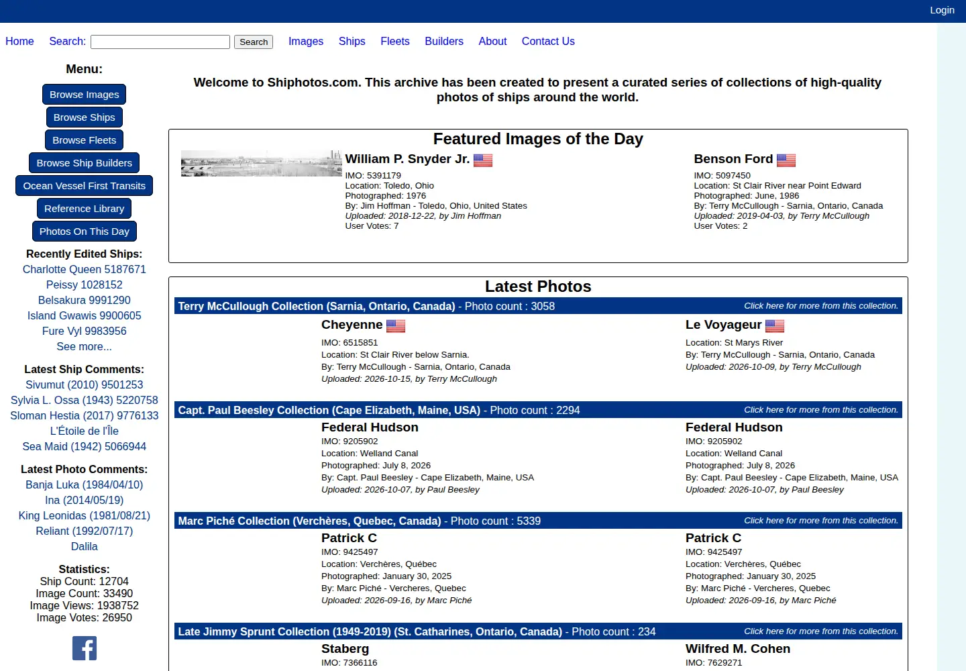The width and height of the screenshot is (966, 671).
Task: Click the Login link
Action: pos(942,10)
